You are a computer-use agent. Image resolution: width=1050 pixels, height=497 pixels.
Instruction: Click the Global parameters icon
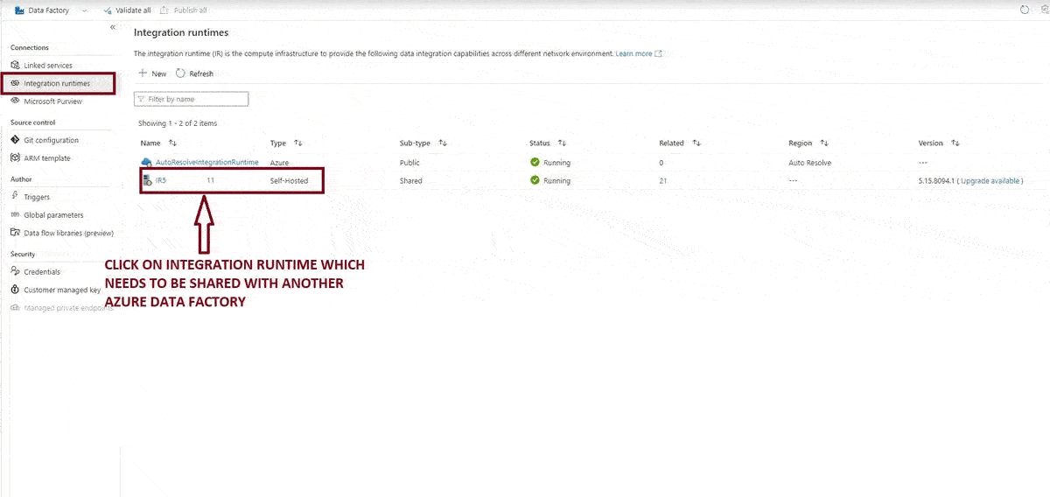click(x=15, y=215)
